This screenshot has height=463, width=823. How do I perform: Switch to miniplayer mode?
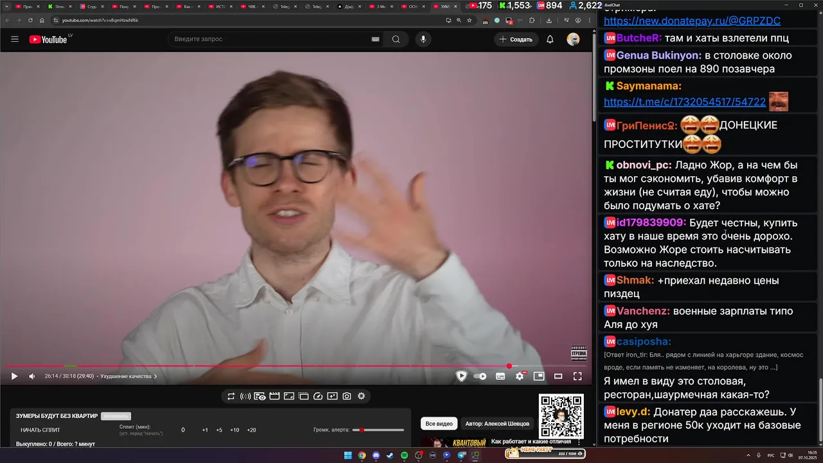[539, 376]
